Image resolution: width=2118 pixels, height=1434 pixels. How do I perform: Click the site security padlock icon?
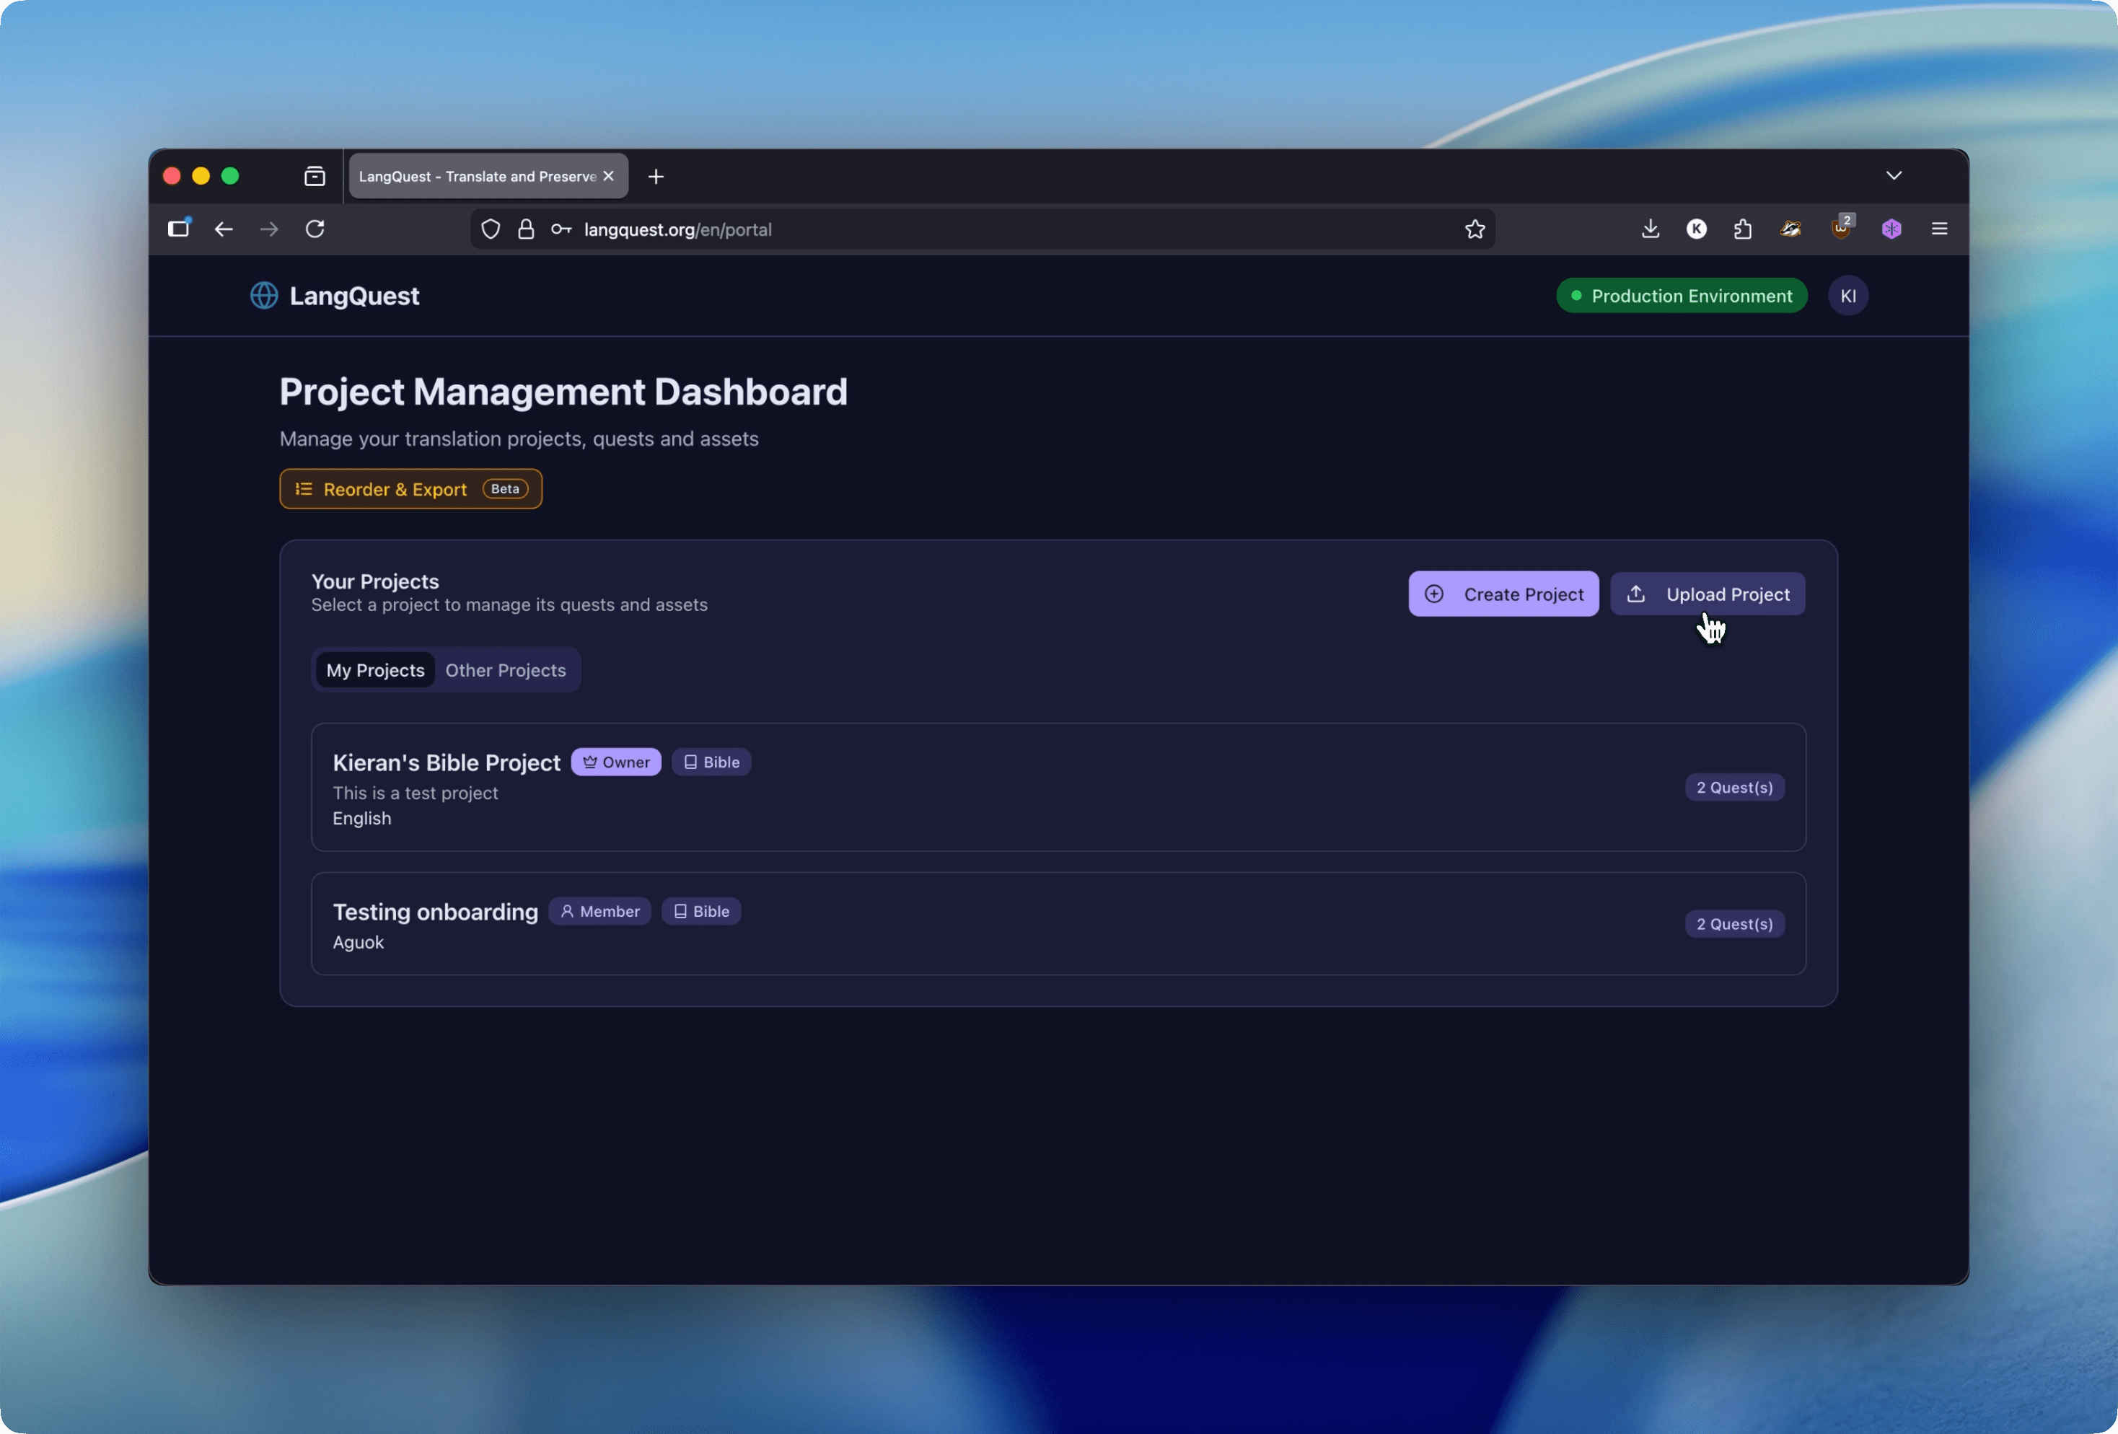click(526, 229)
